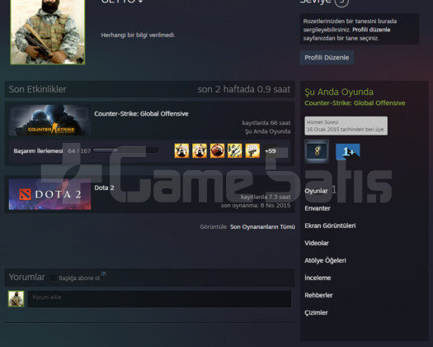Click Başarım İlerlemesi achievement progress bar
This screenshot has width=433, height=347.
click(x=125, y=150)
